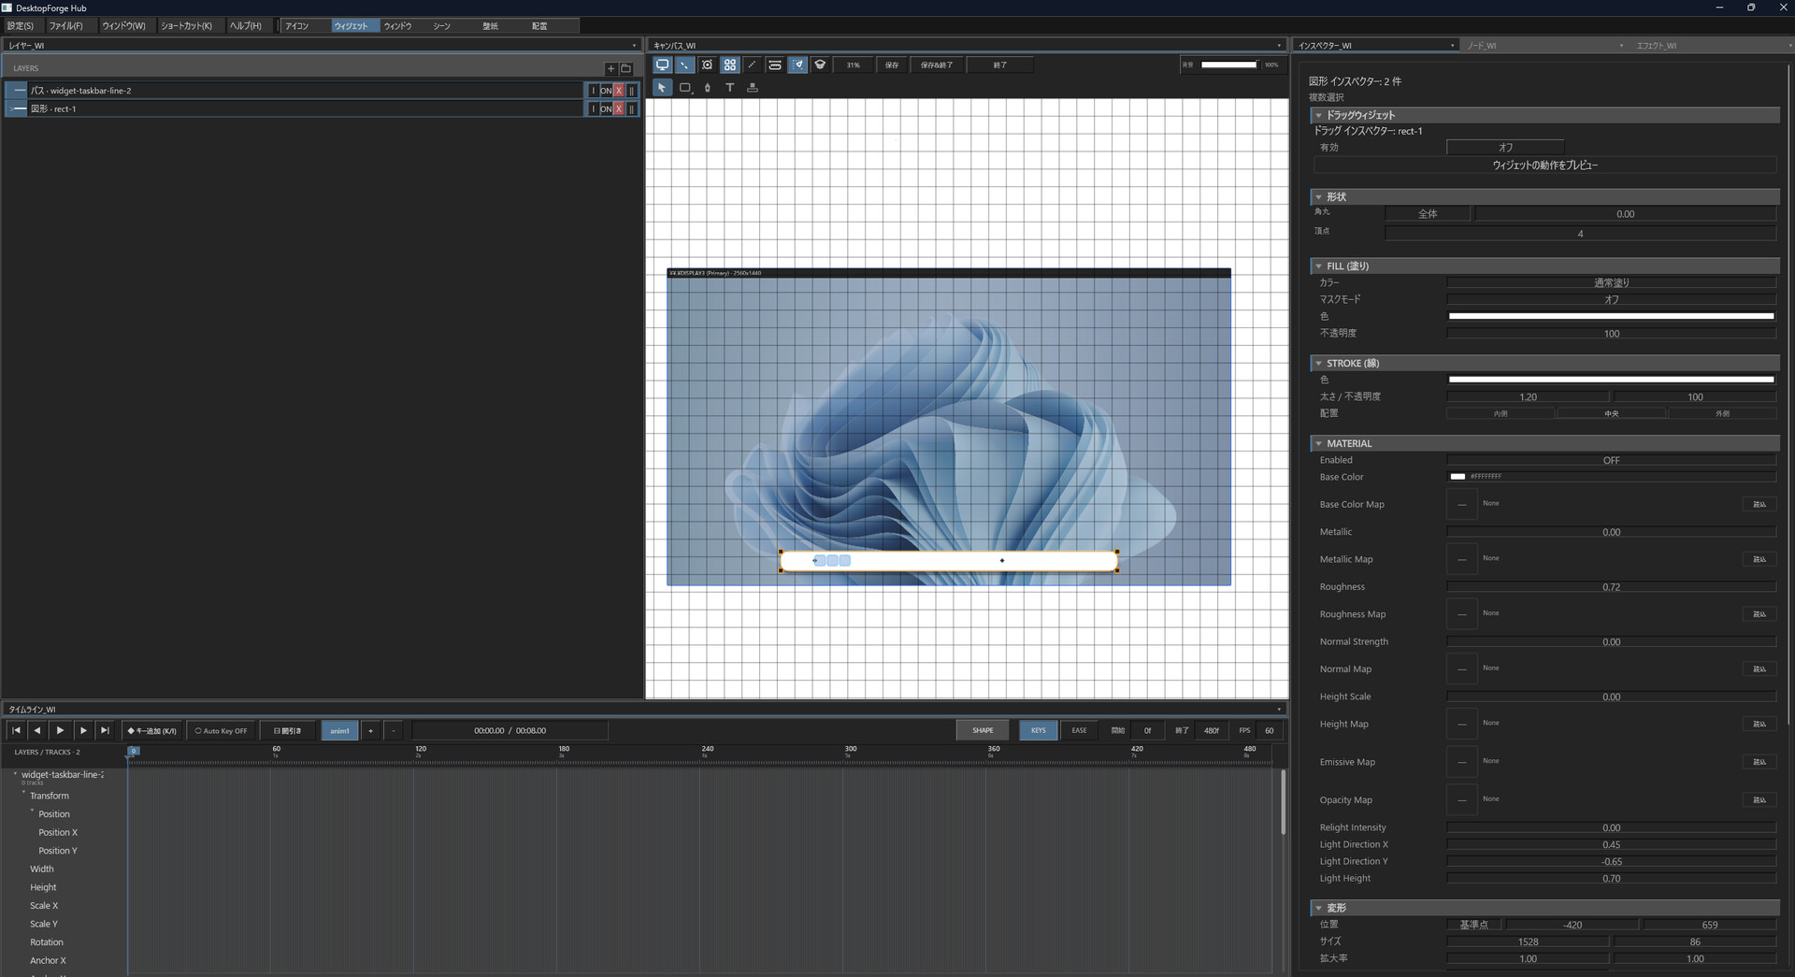Switch timeline to EASE mode
The width and height of the screenshot is (1795, 977).
(1079, 730)
